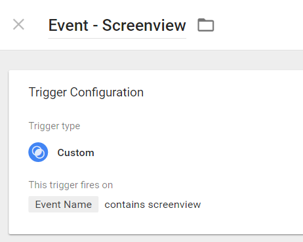This screenshot has width=303, height=242.
Task: Place cursor on word Event in title
Action: (x=68, y=26)
